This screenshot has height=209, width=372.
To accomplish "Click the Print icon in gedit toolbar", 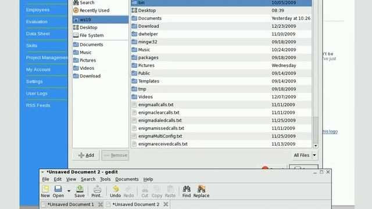I will point(97,192).
